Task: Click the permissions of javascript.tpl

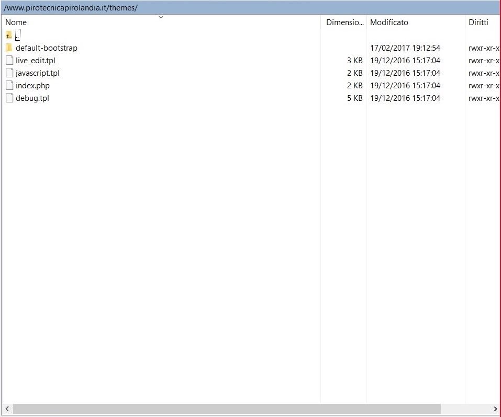Action: pos(484,73)
